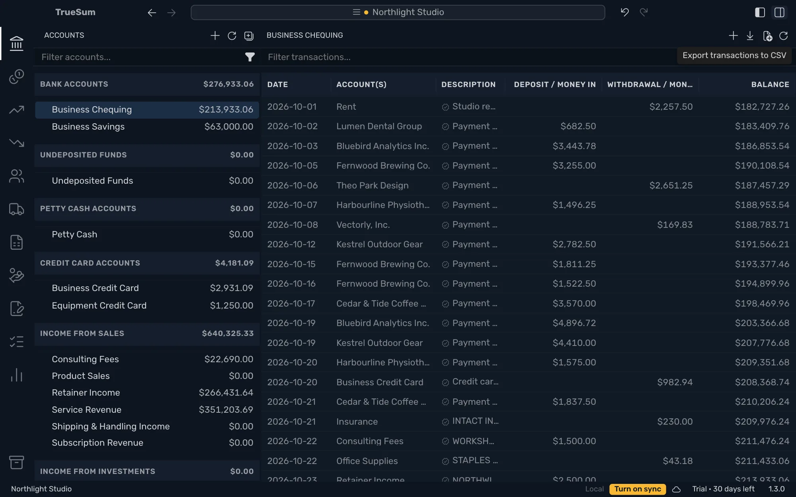This screenshot has width=796, height=497.
Task: Select the Vectorly, Inc. transaction row
Action: [x=528, y=225]
